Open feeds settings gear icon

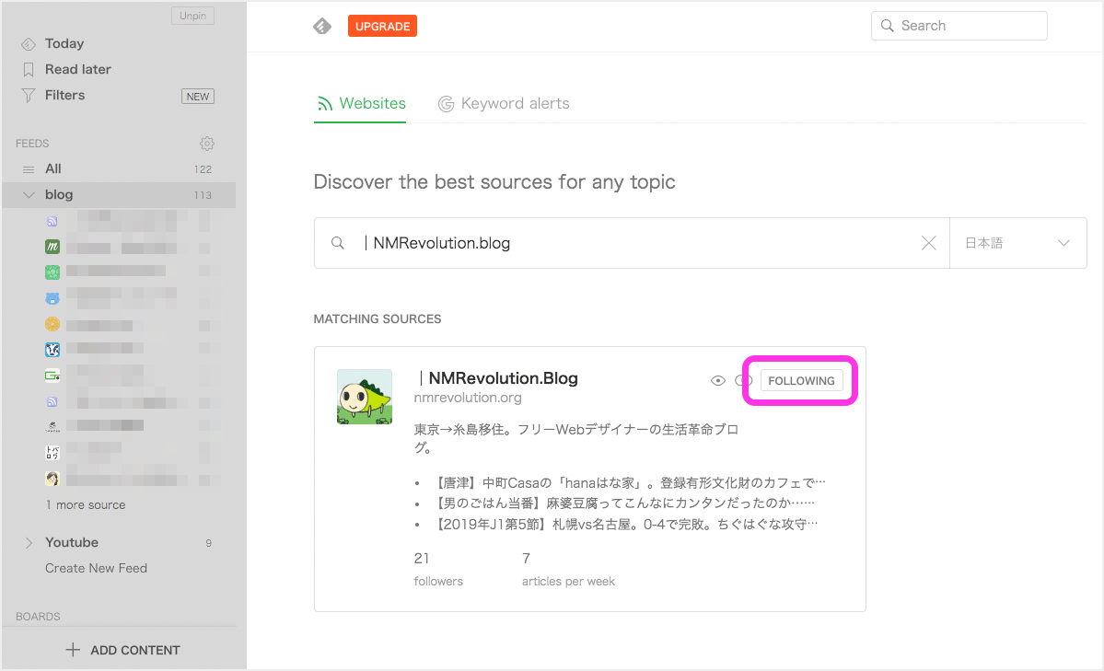[206, 144]
